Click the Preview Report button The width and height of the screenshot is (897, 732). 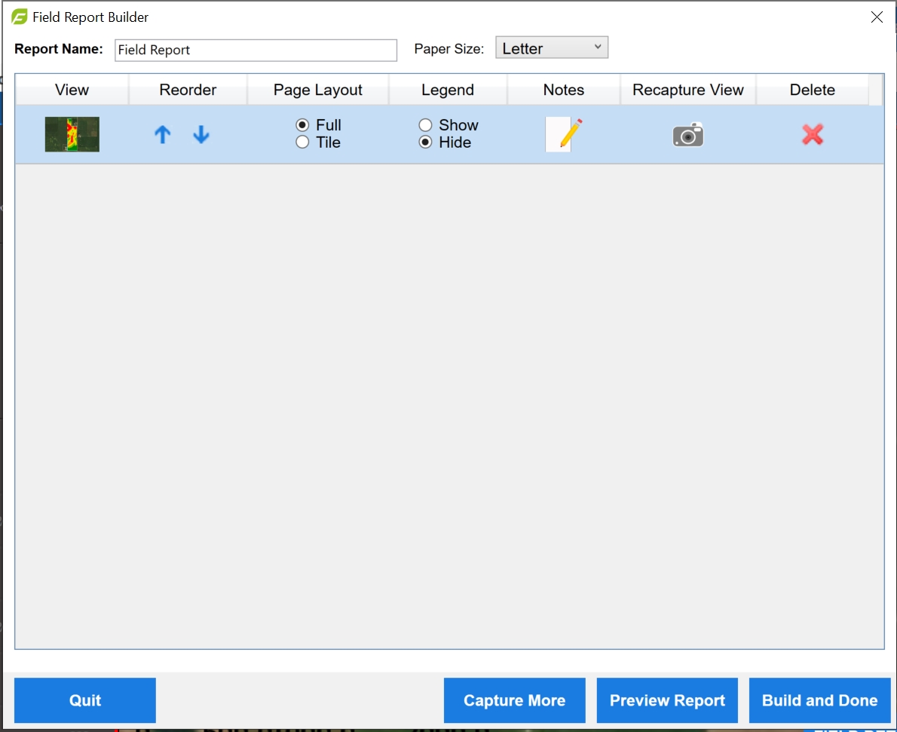(x=667, y=700)
